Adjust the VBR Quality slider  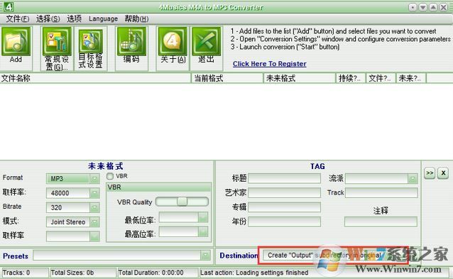182,202
